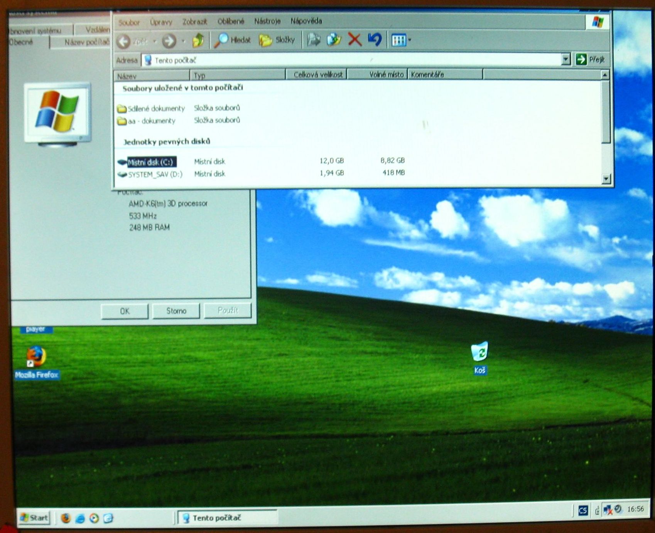Toggle the Složky folders pane

(277, 40)
